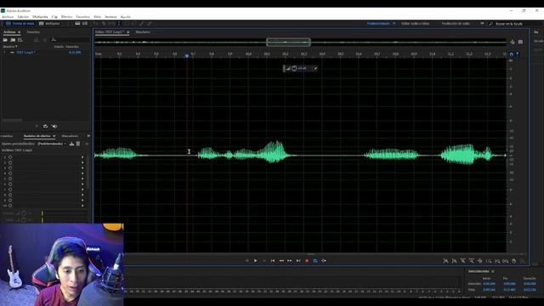Open effect slot 3 dropdown arrow
544x306 pixels.
82,168
